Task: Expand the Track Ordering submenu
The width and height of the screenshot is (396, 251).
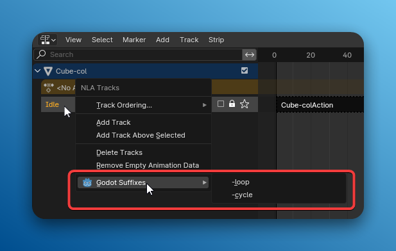Action: coord(143,105)
